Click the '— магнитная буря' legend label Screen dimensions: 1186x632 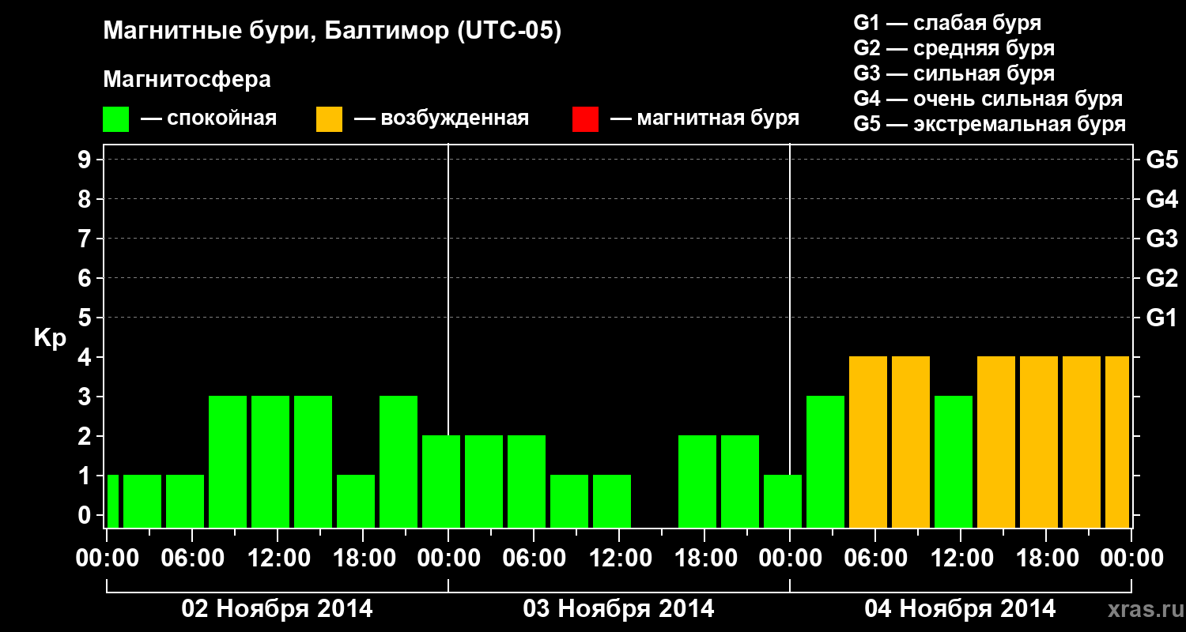click(x=705, y=119)
